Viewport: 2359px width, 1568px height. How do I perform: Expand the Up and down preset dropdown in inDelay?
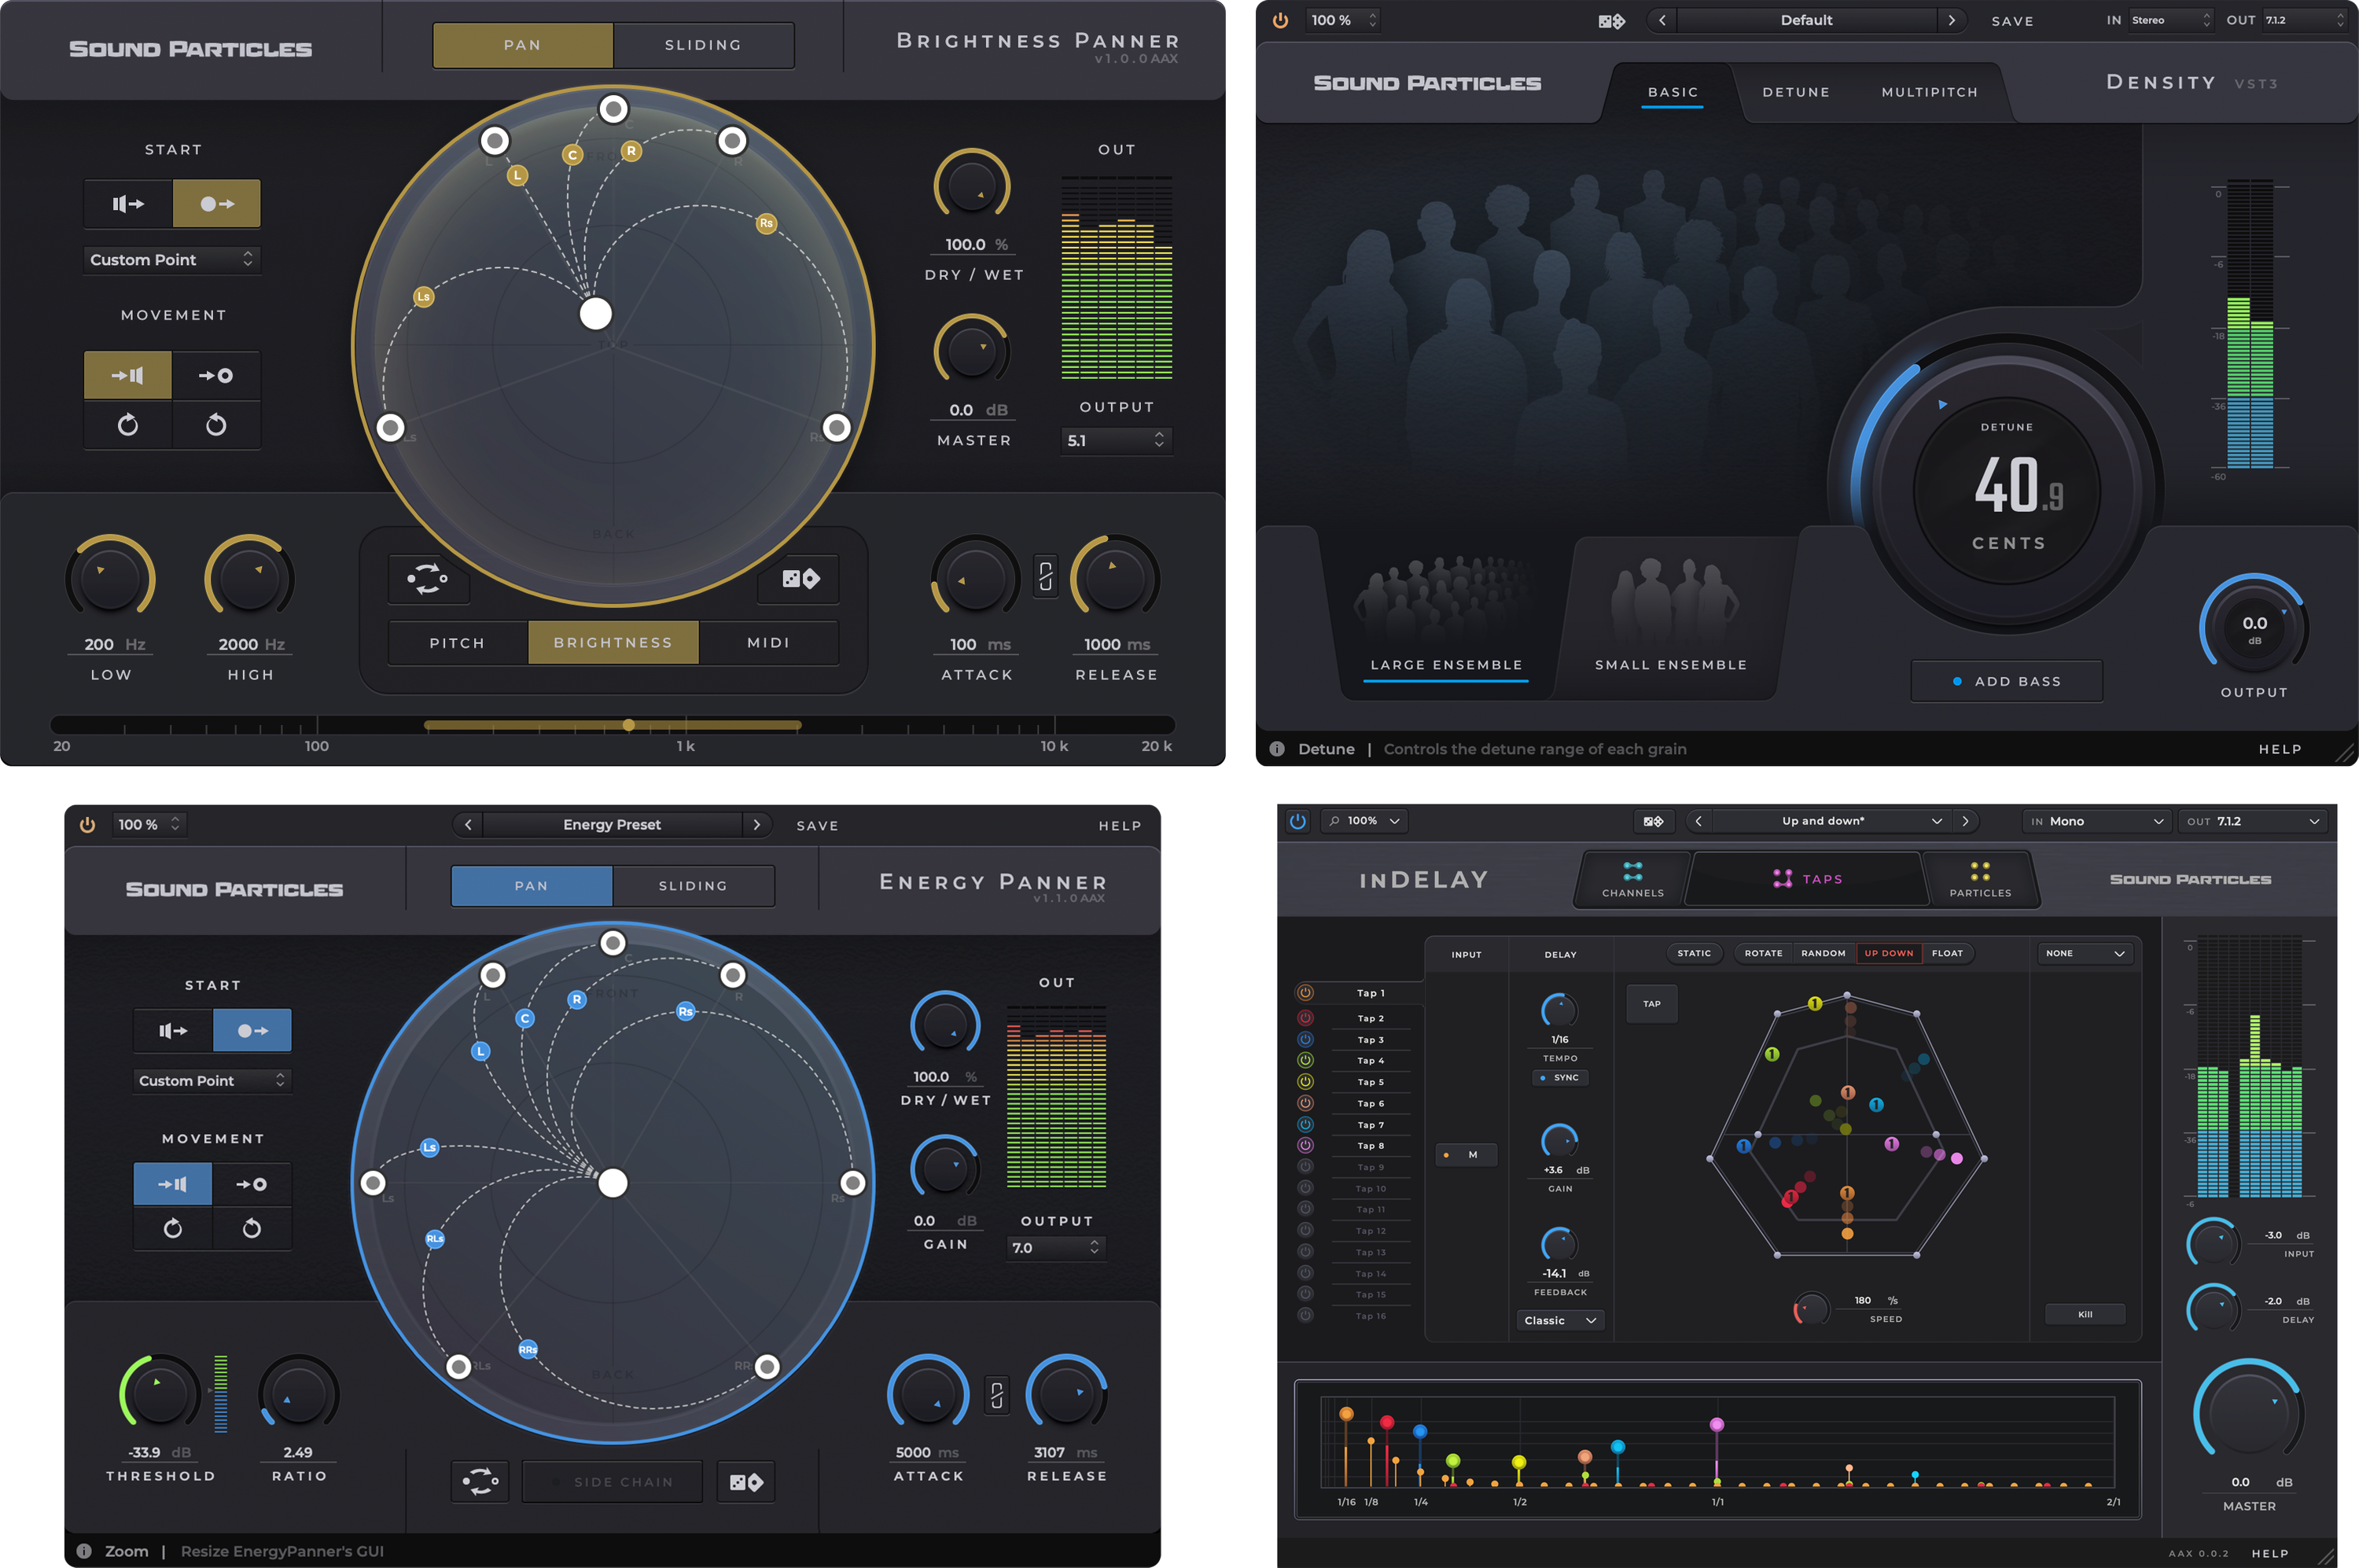(1936, 820)
